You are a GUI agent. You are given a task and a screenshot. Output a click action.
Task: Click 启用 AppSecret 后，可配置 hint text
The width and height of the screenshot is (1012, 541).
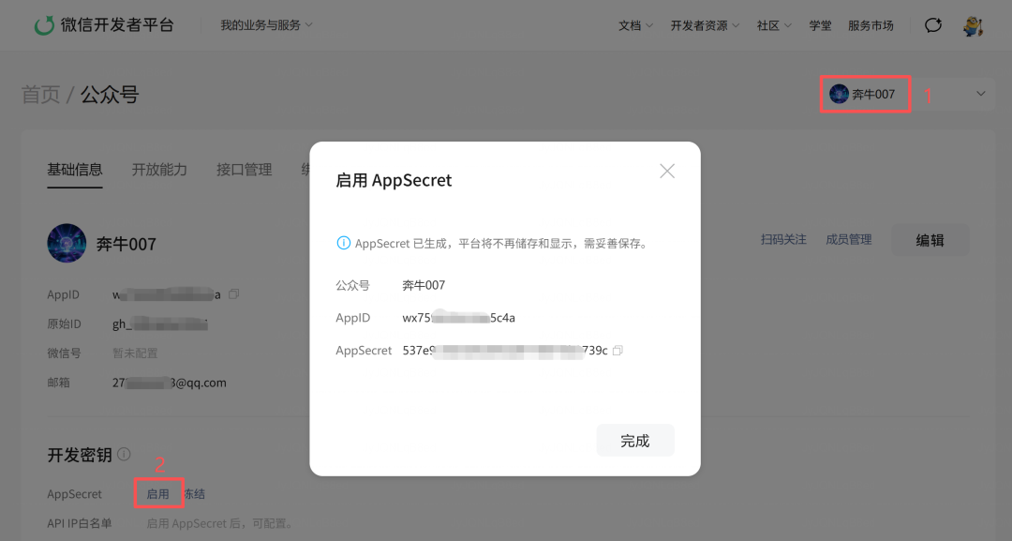coord(219,523)
